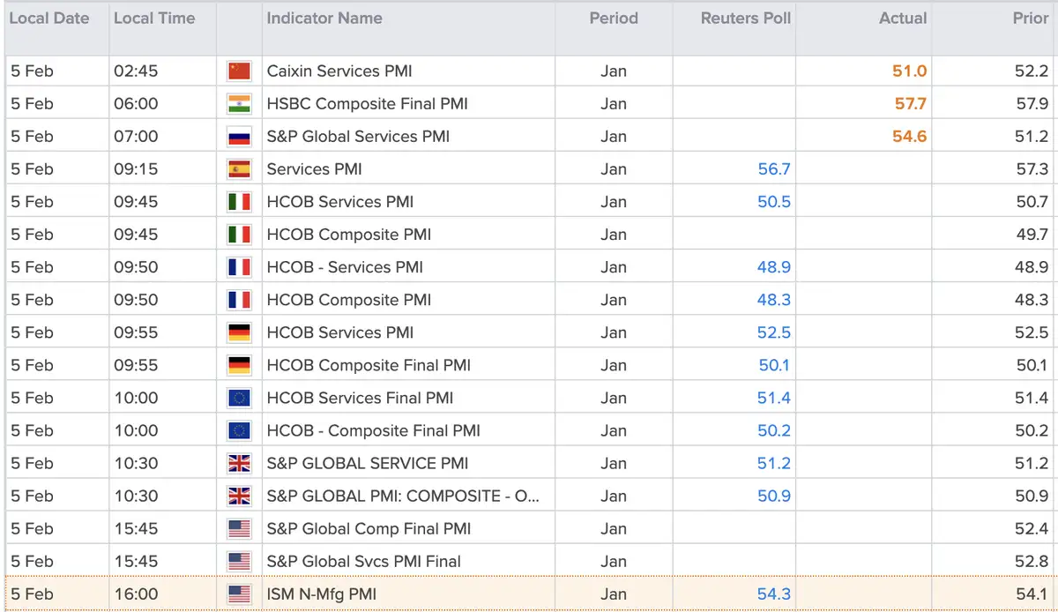1058x612 pixels.
Task: Click Reuters Poll value 52.5
Action: (774, 332)
